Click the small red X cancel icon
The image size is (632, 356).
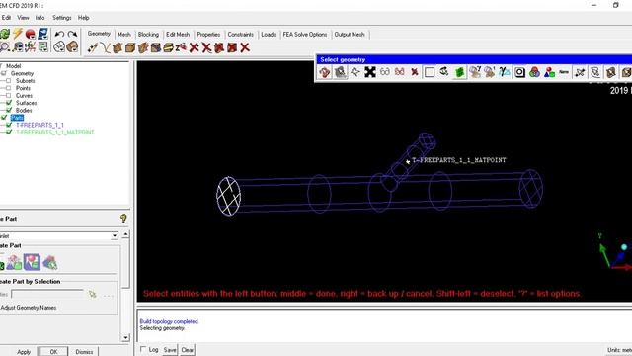[415, 72]
